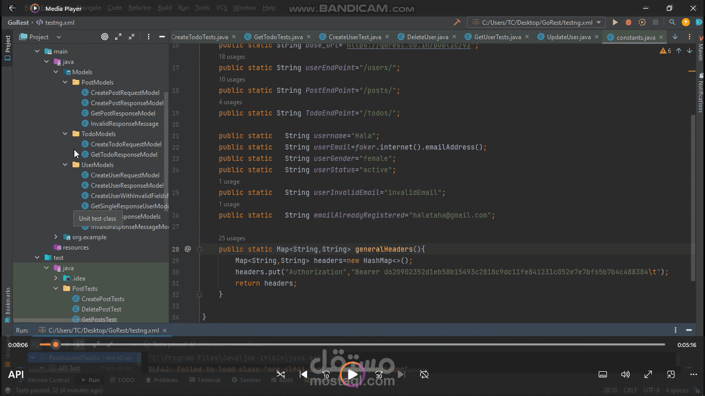Play the video
705x396 pixels.
(x=352, y=374)
